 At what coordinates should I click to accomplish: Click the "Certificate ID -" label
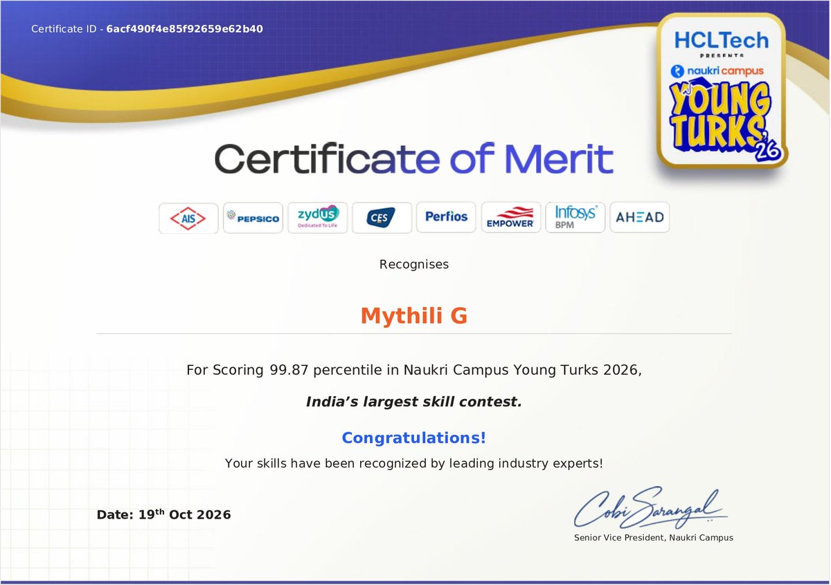pos(67,29)
